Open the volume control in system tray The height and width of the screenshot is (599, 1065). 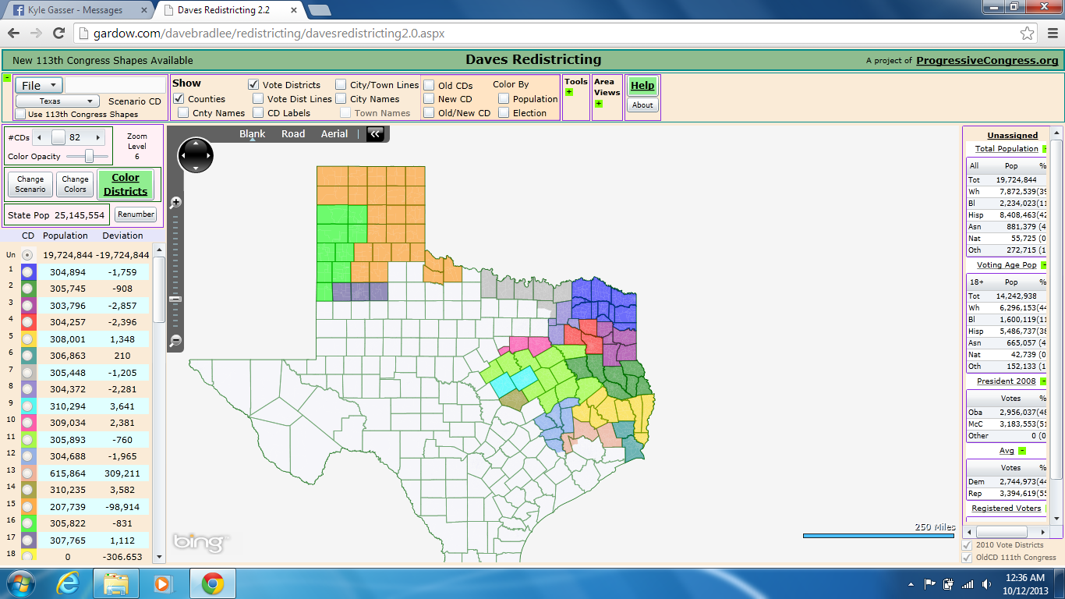pos(986,583)
